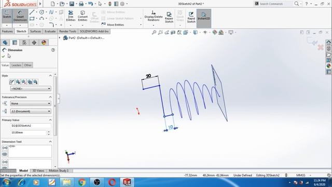The height and width of the screenshot is (187, 332).
Task: Open the .12 (Document) precision dropdown
Action: coord(31,111)
